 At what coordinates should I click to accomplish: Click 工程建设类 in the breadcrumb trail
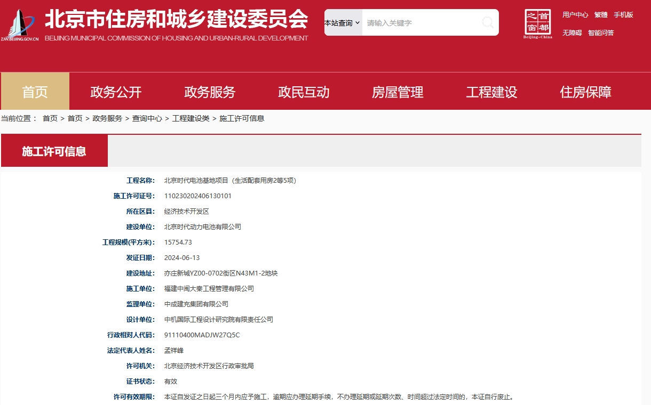[190, 118]
